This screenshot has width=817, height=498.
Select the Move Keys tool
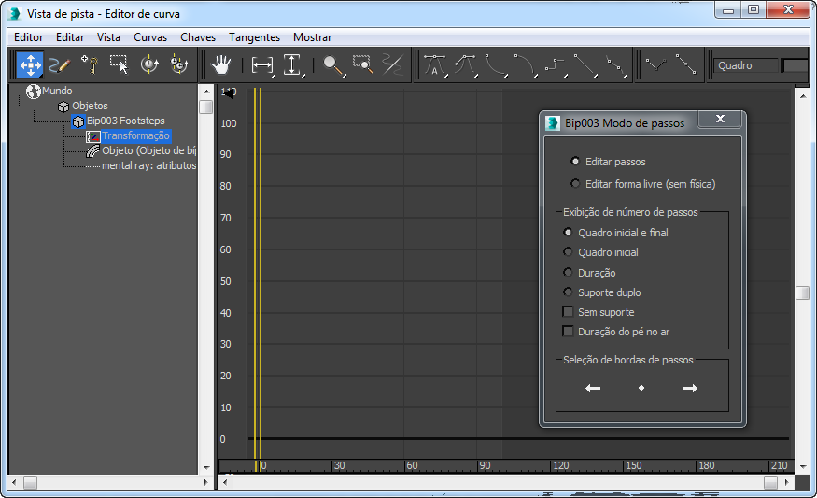[x=30, y=65]
